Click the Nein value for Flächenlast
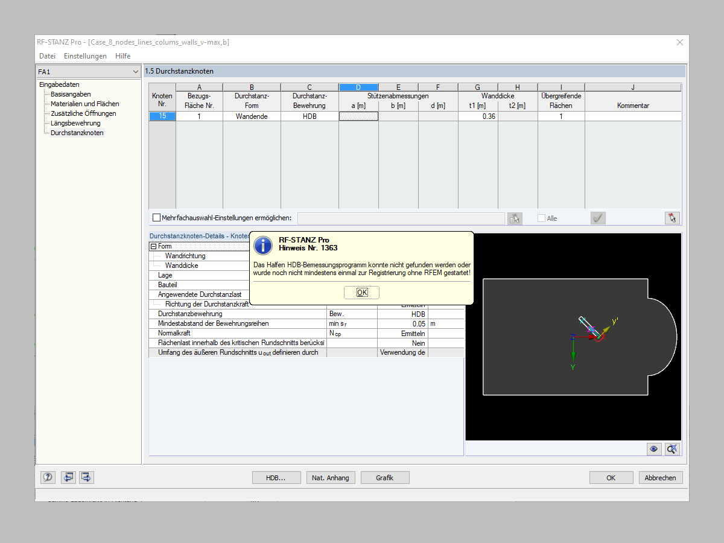Viewport: 724px width, 543px height. (402, 343)
